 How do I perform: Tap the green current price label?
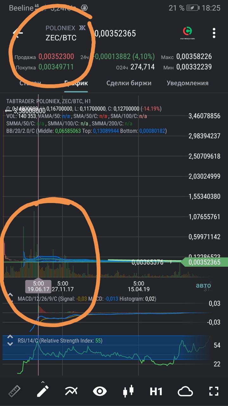204,262
